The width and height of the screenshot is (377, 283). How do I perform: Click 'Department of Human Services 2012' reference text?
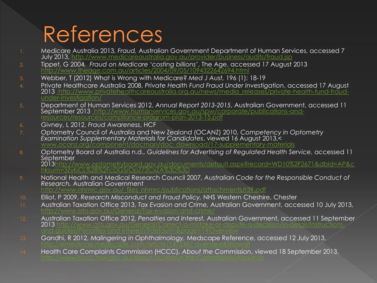pos(97,105)
